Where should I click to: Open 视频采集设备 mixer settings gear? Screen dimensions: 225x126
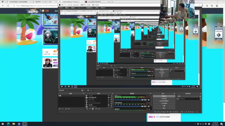coord(149,106)
